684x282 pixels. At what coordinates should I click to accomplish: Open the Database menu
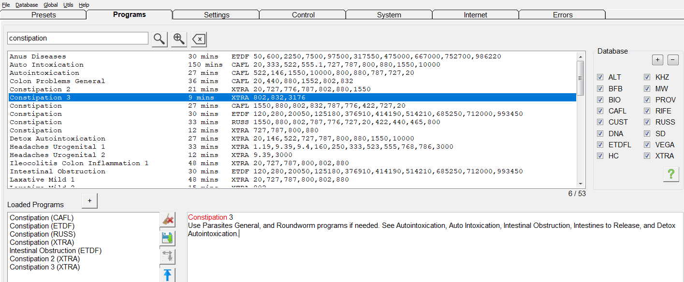pos(27,5)
